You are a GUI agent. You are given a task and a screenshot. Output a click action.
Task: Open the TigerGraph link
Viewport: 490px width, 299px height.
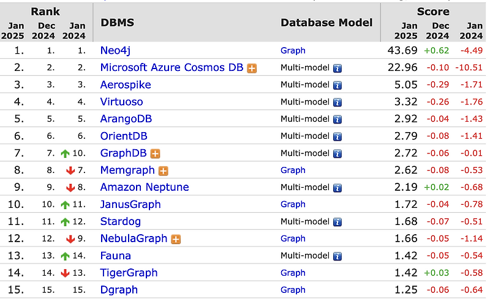tap(129, 273)
